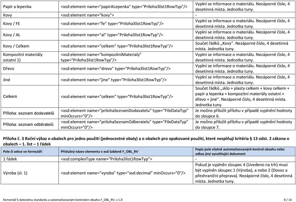Click description mentioning 'do sloupce 6.'
The width and height of the screenshot is (296, 202).
pyautogui.click(x=244, y=113)
